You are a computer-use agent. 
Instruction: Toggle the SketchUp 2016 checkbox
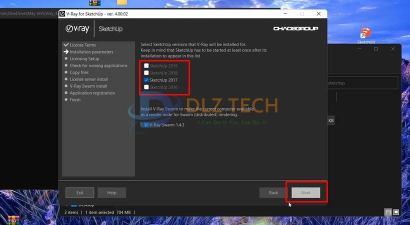tap(146, 87)
